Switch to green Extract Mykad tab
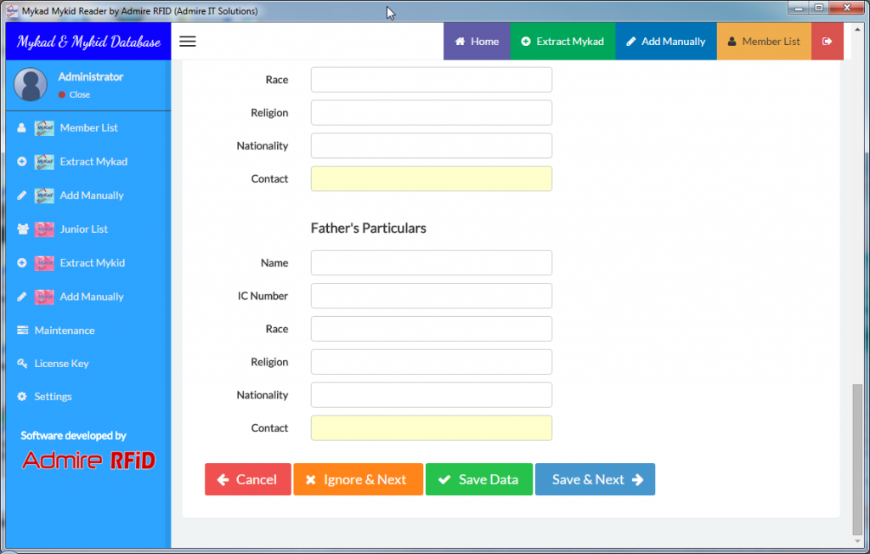The height and width of the screenshot is (554, 870). pos(562,42)
